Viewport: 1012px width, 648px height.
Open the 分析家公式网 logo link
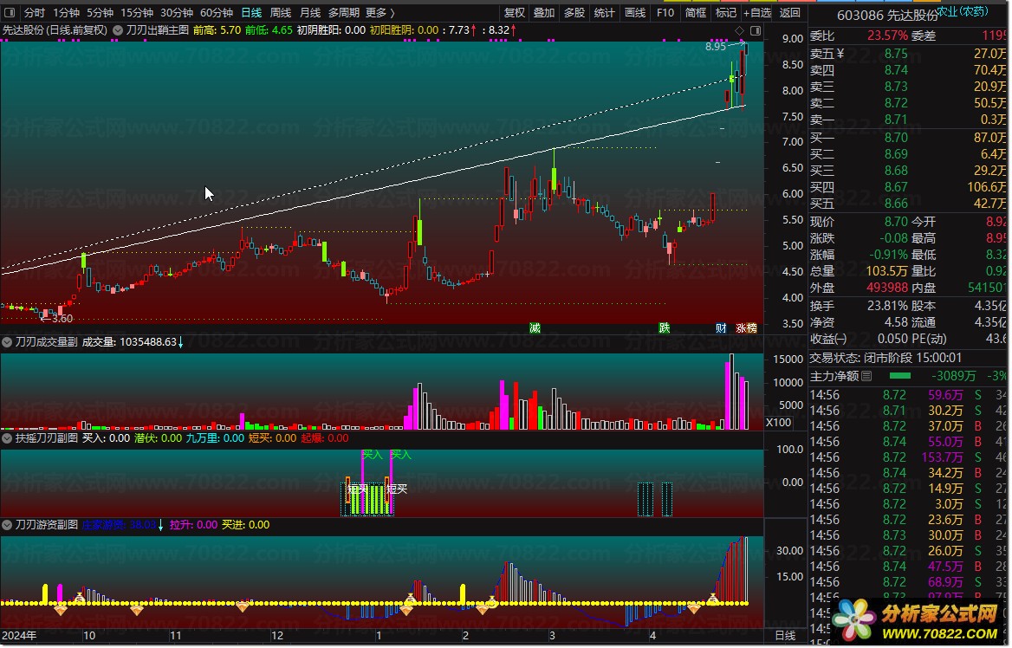917,621
